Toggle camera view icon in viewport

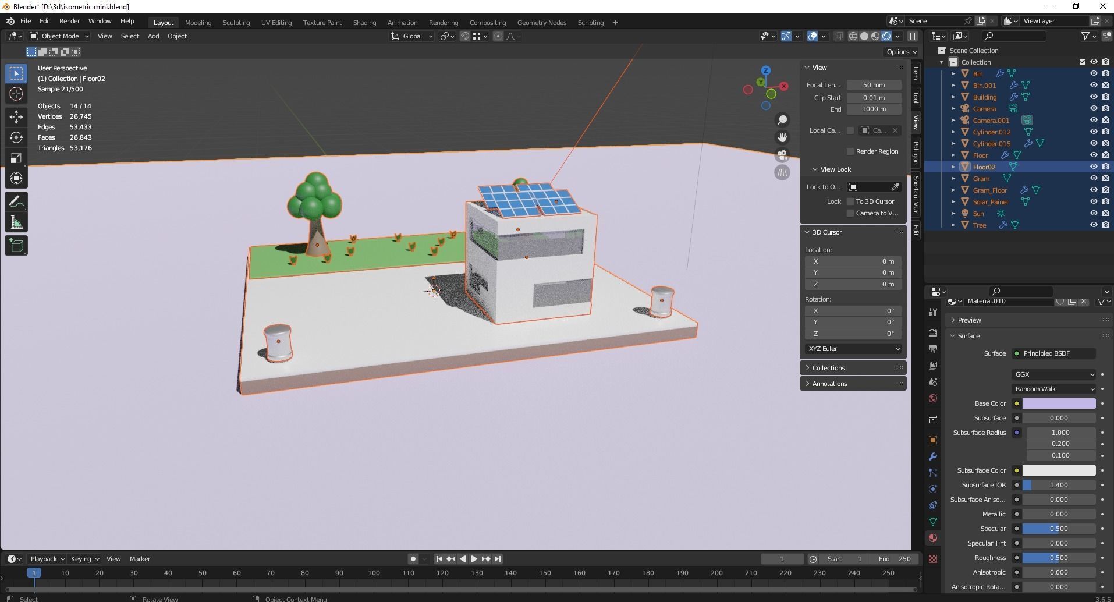(x=782, y=155)
